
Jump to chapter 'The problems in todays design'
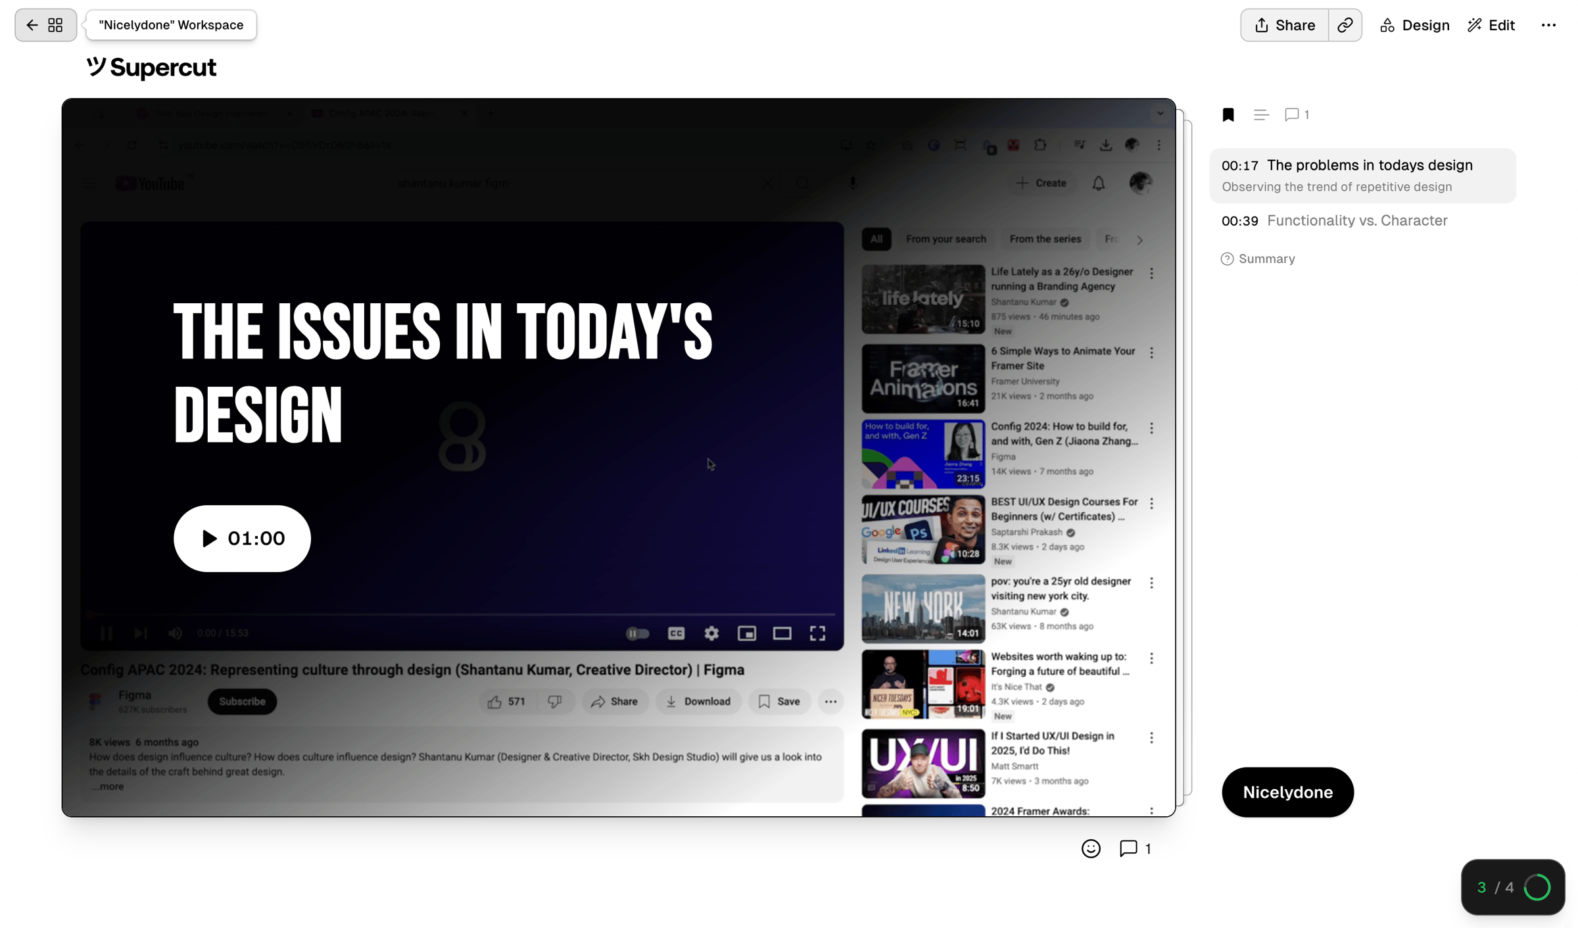tap(1362, 176)
